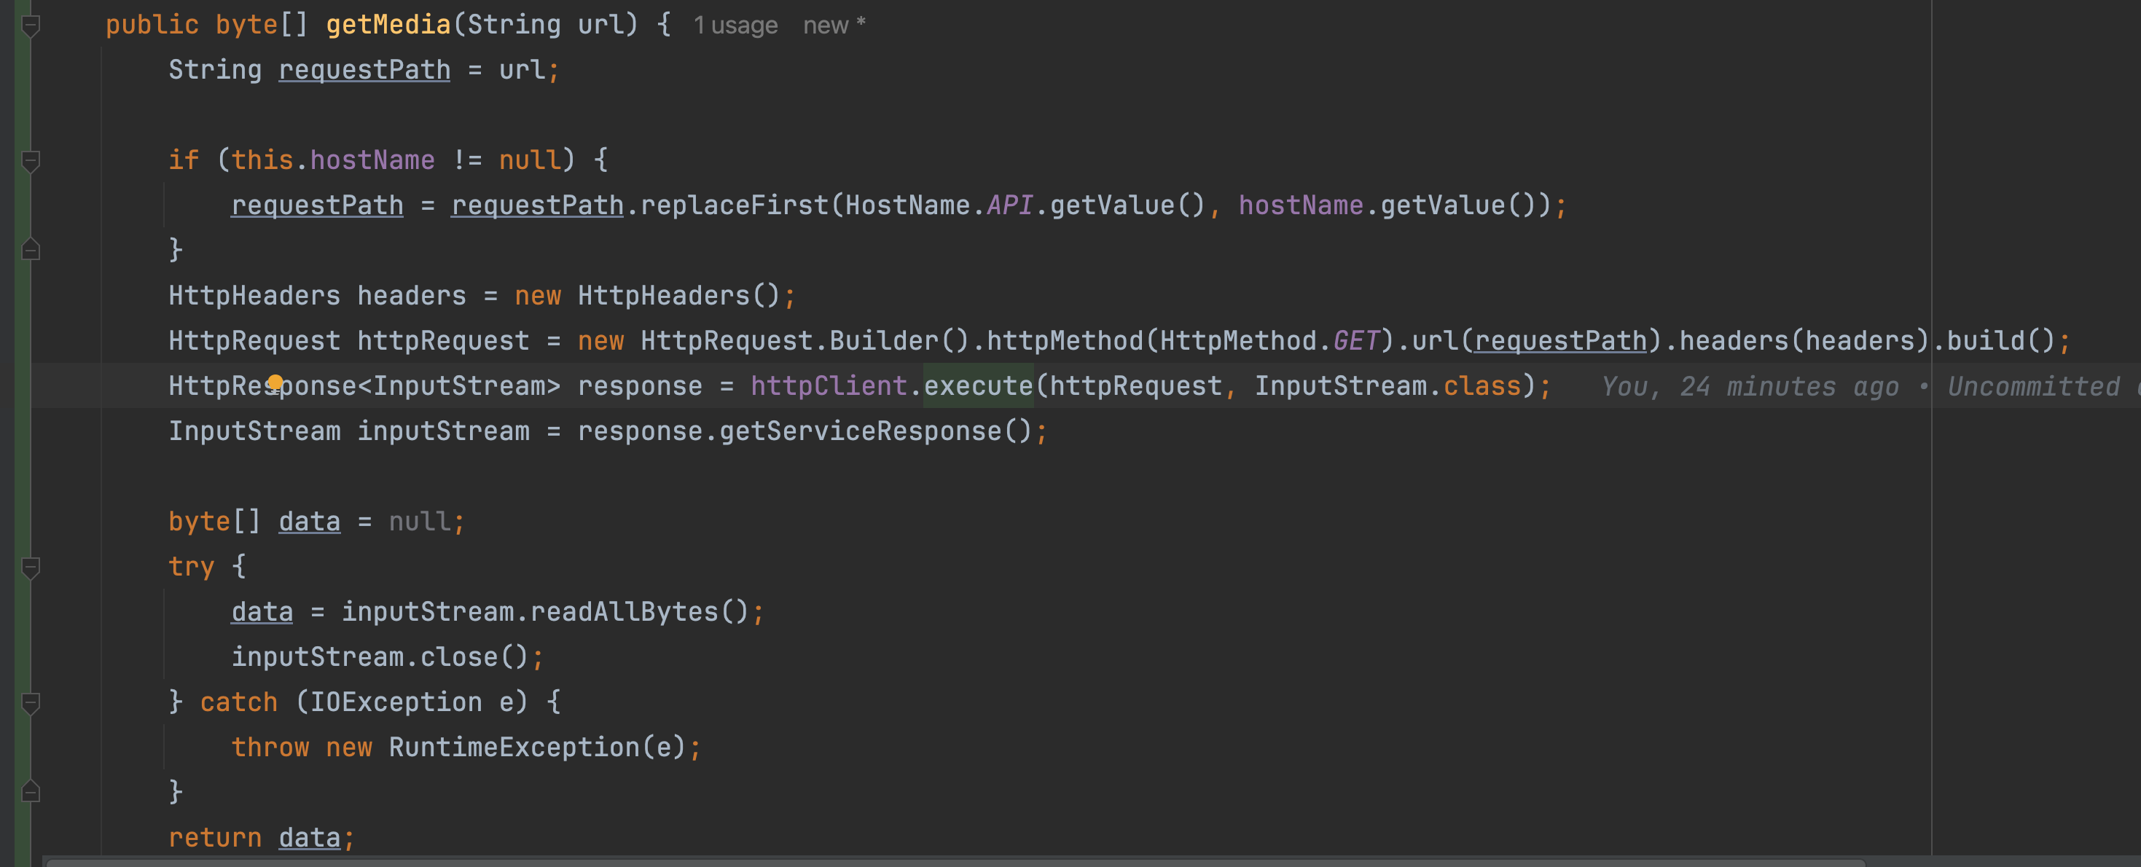Click HttpMethod.GET constant
This screenshot has width=2141, height=867.
1355,341
